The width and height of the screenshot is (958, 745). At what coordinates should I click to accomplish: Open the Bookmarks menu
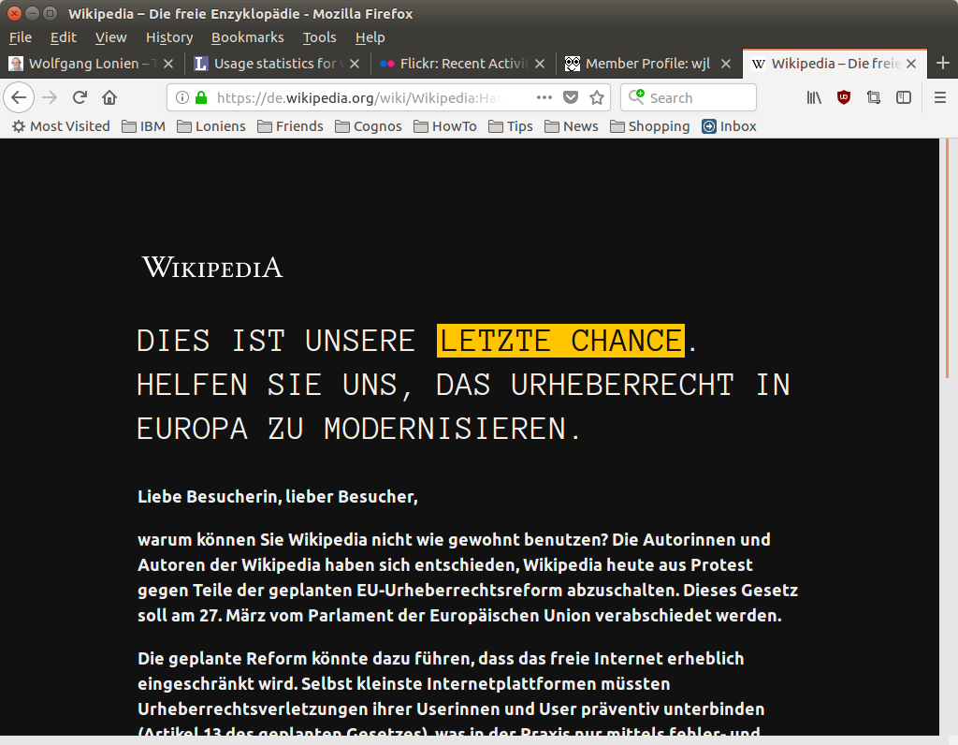click(247, 37)
